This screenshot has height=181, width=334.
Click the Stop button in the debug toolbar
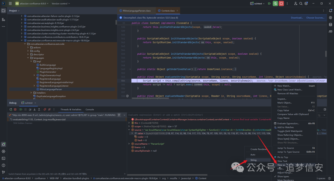pos(15,109)
